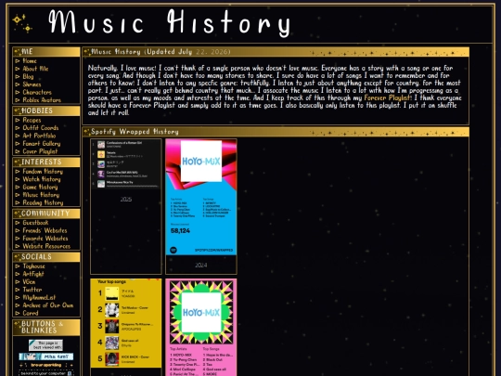The width and height of the screenshot is (501, 376).
Task: Visit the Shrines page
Action: pos(32,84)
